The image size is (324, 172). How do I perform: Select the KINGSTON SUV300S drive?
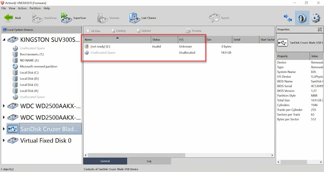pos(50,40)
